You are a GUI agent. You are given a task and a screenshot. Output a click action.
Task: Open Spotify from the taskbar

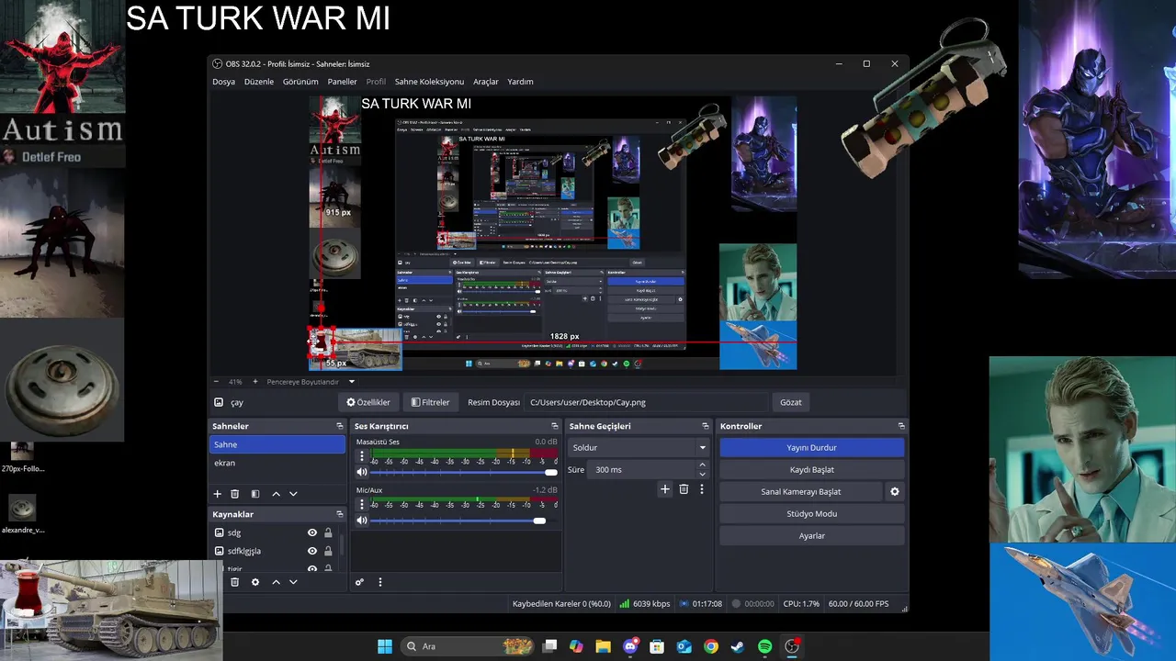tap(764, 646)
